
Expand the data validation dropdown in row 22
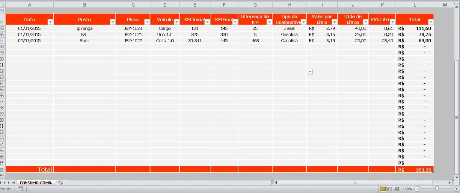[310, 71]
